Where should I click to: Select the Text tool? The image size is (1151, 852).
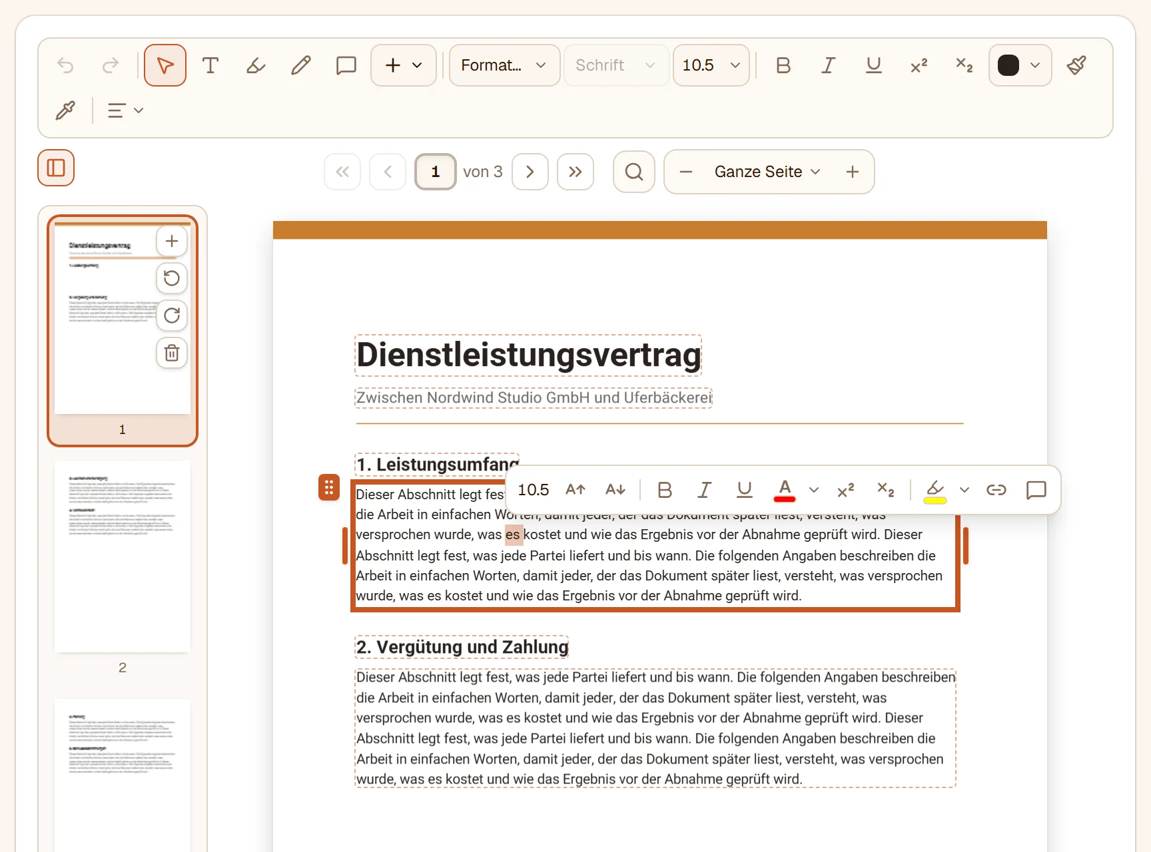pyautogui.click(x=210, y=65)
